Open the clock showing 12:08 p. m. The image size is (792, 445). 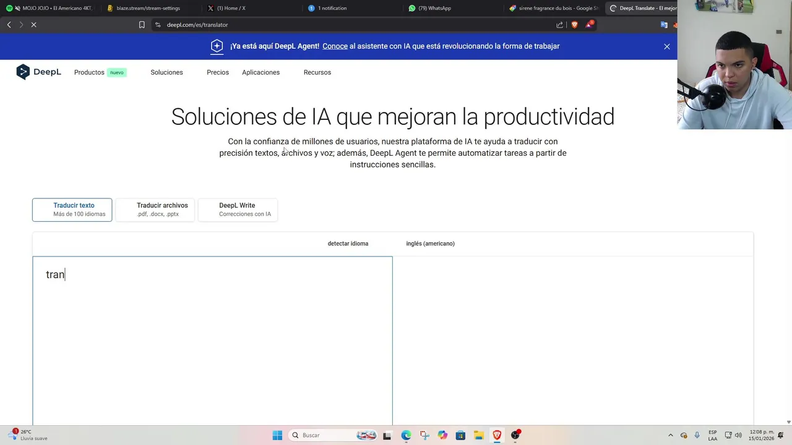click(x=762, y=435)
